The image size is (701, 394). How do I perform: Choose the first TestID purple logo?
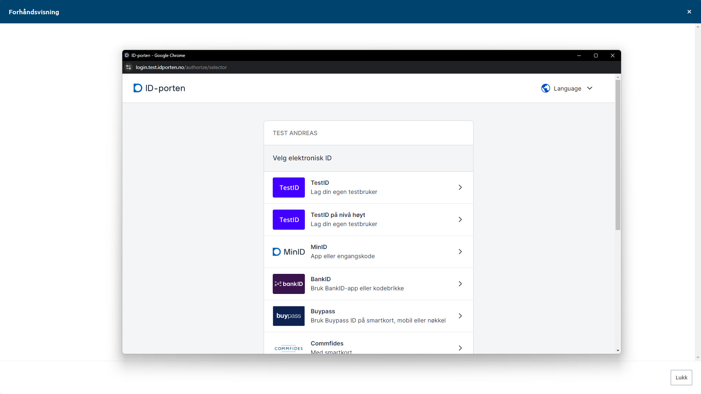pyautogui.click(x=289, y=187)
